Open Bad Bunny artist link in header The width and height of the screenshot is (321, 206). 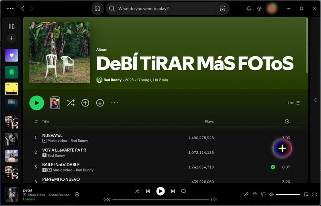(x=112, y=80)
